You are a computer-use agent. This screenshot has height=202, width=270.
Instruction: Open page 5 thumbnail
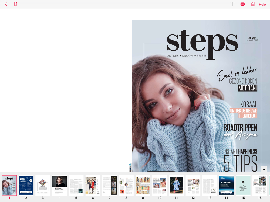(x=76, y=185)
